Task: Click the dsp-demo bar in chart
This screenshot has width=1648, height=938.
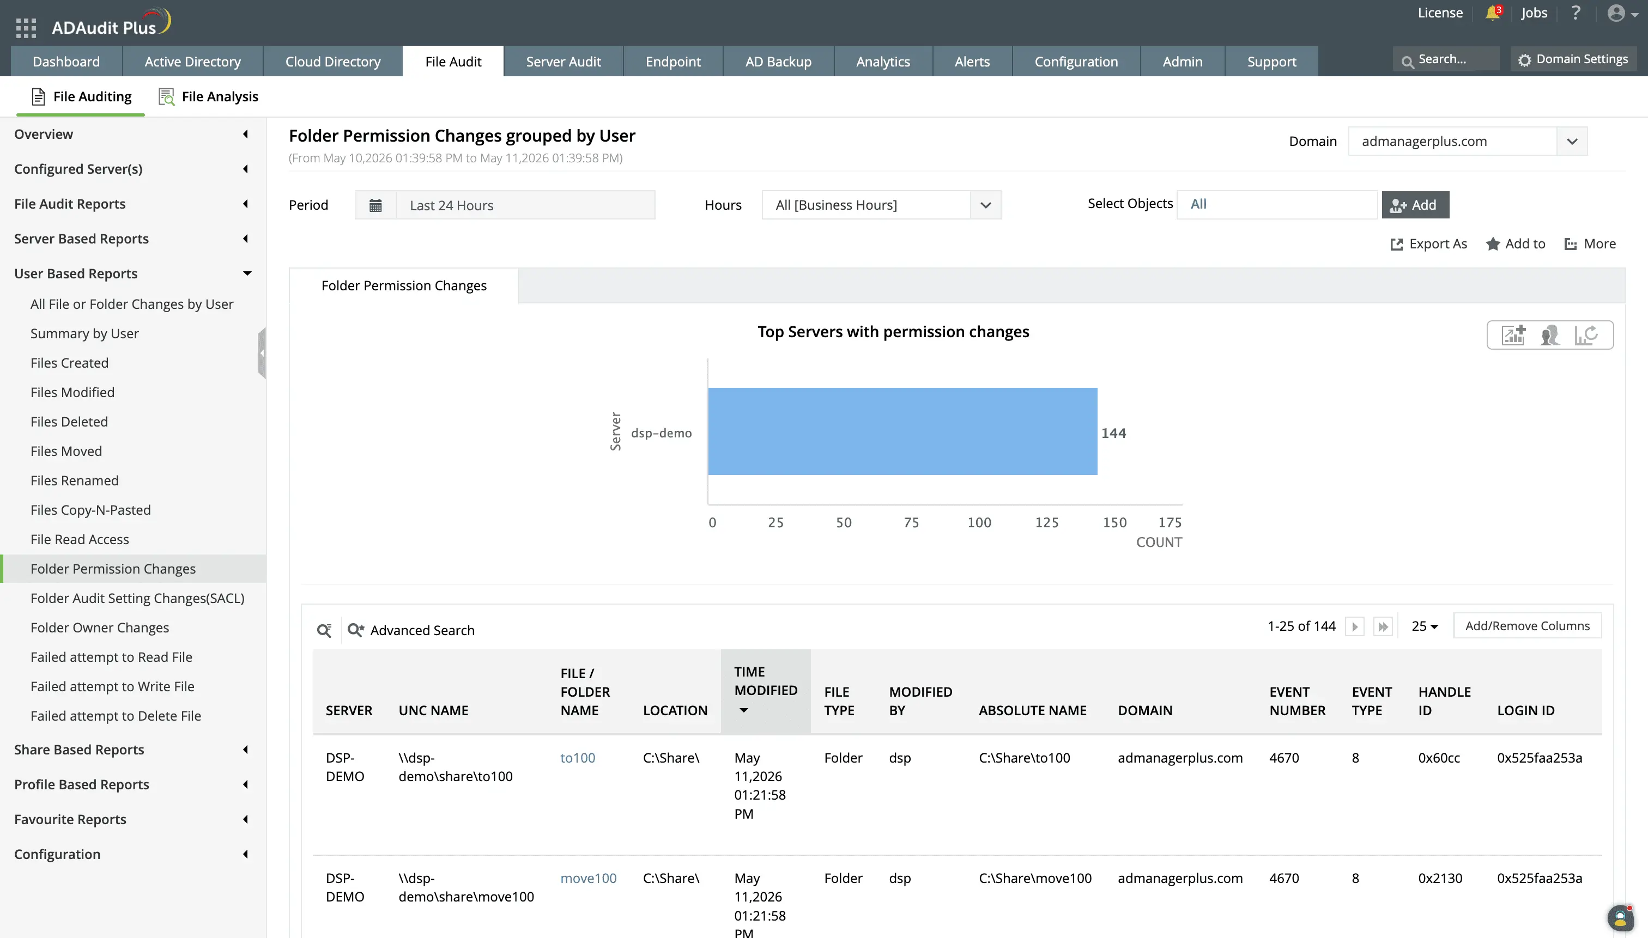Action: 902,431
